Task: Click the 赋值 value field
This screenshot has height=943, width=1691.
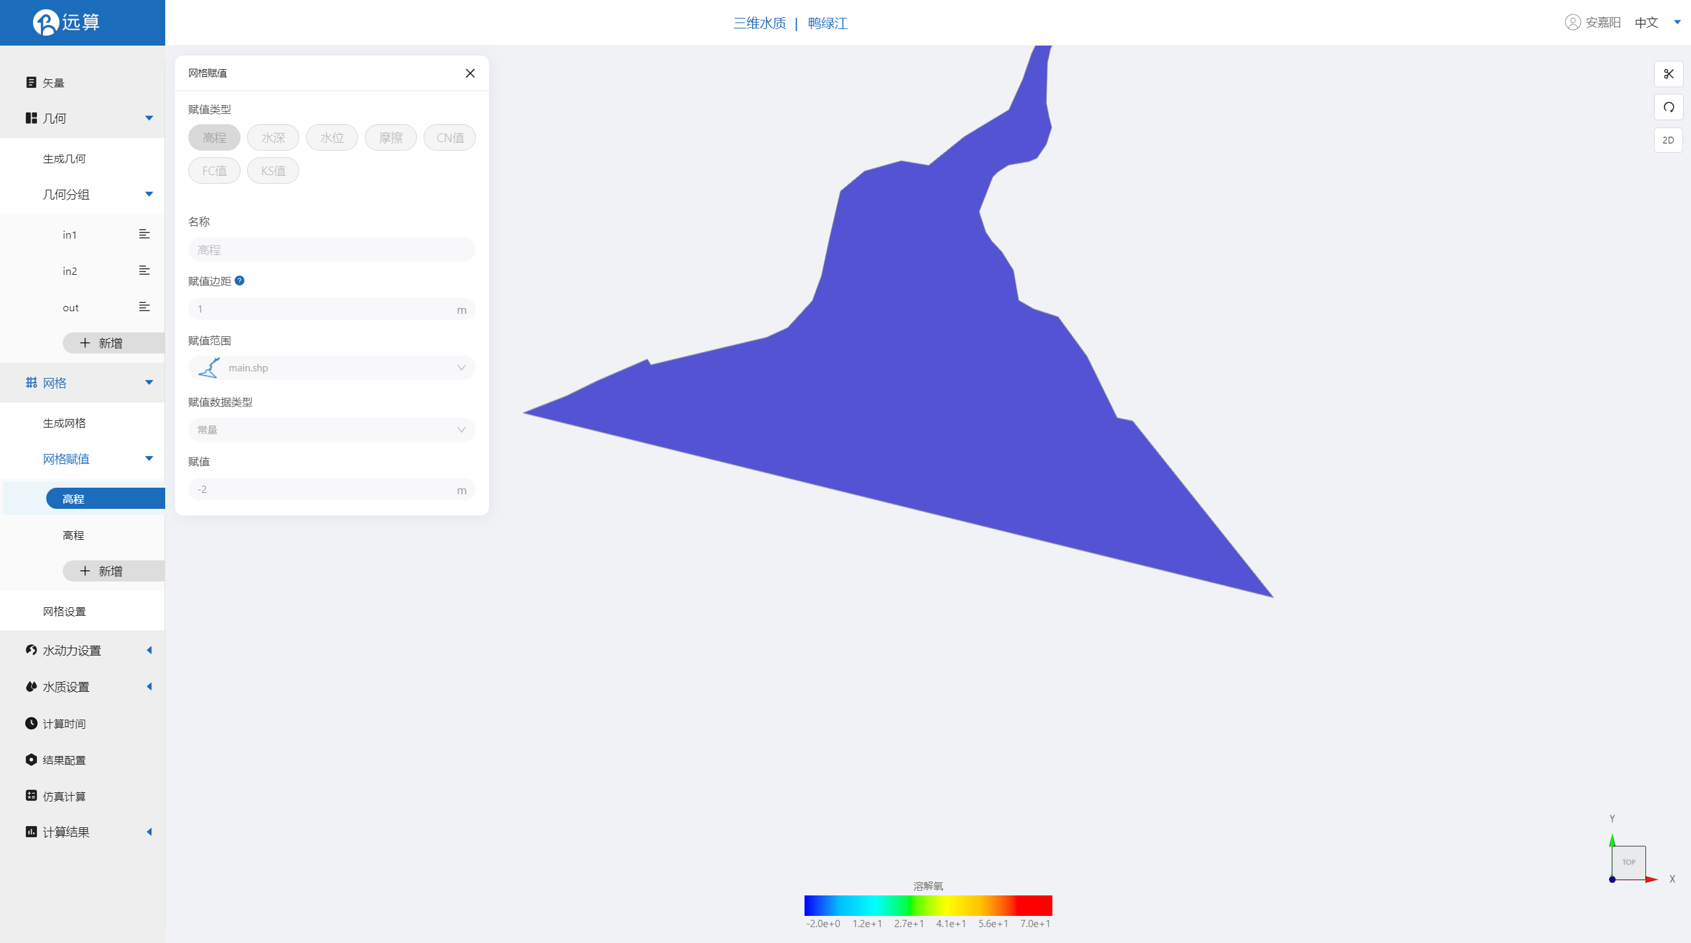Action: 332,490
